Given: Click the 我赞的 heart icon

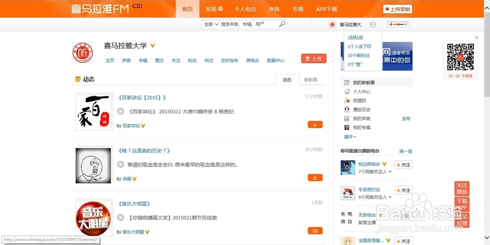Looking at the screenshot, I should pyautogui.click(x=346, y=100).
